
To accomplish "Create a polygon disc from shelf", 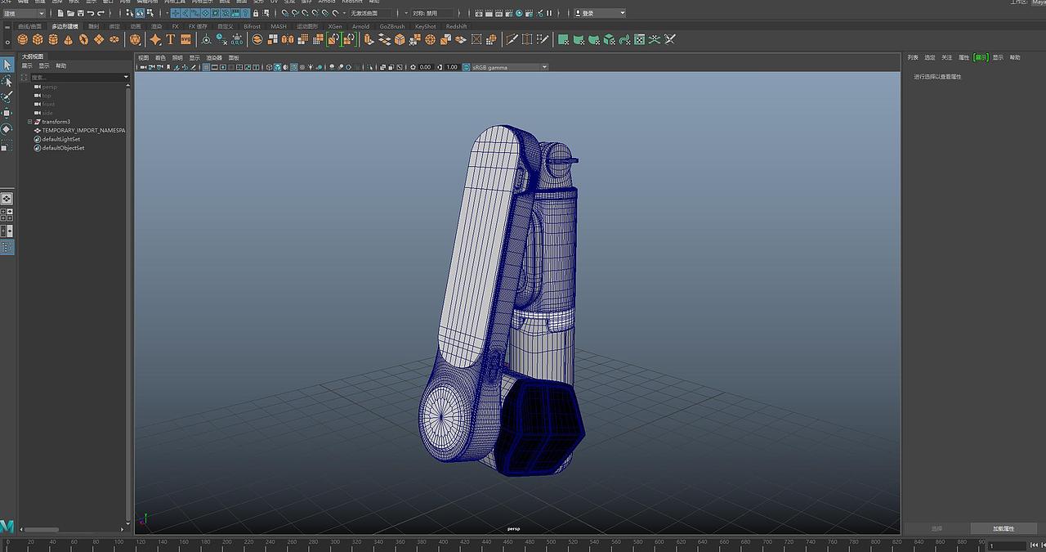I will pyautogui.click(x=114, y=39).
